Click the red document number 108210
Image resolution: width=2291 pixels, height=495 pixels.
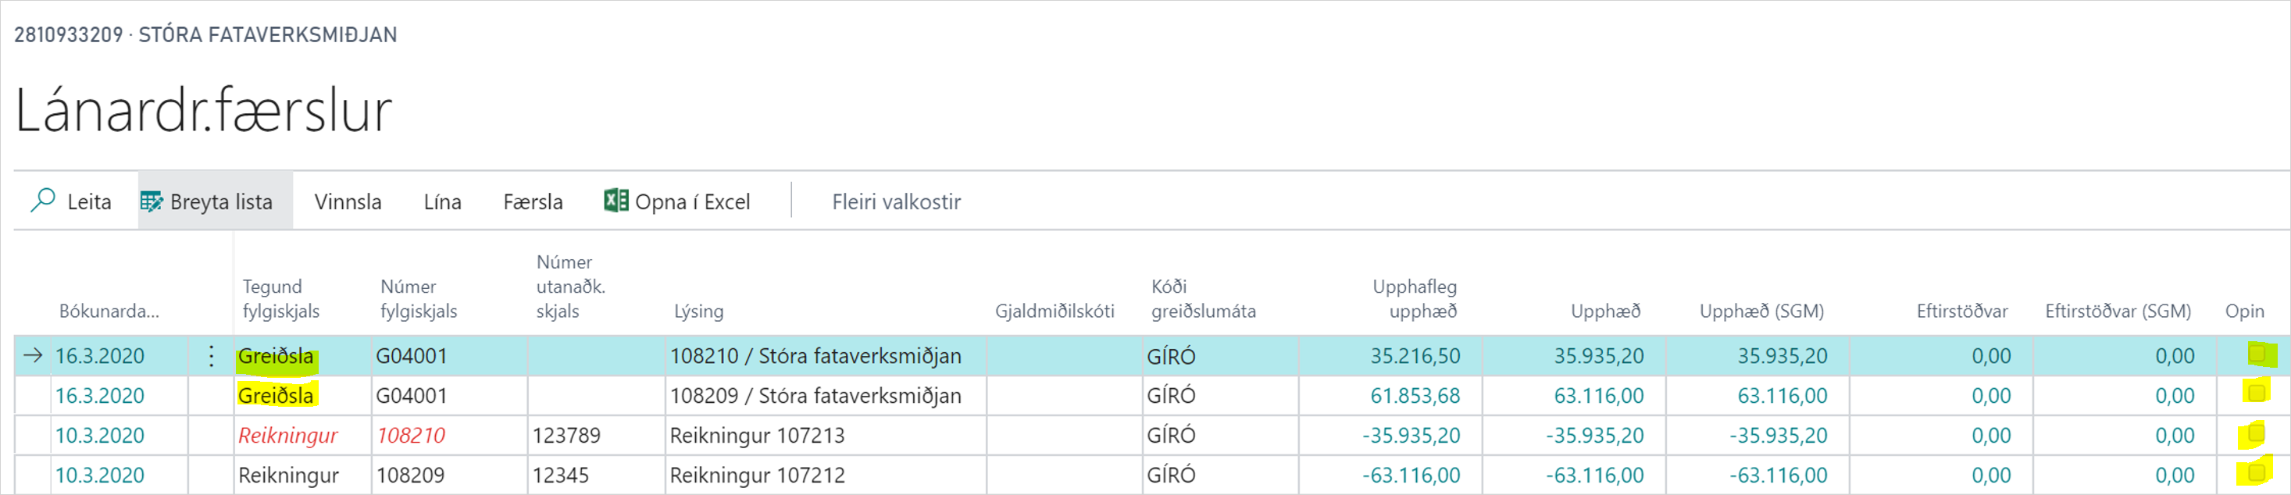410,436
